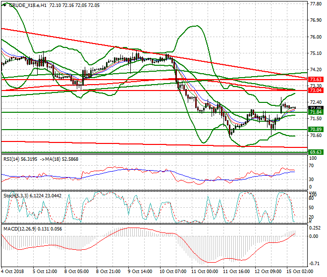Click the latest candlestick on the chart

point(295,108)
